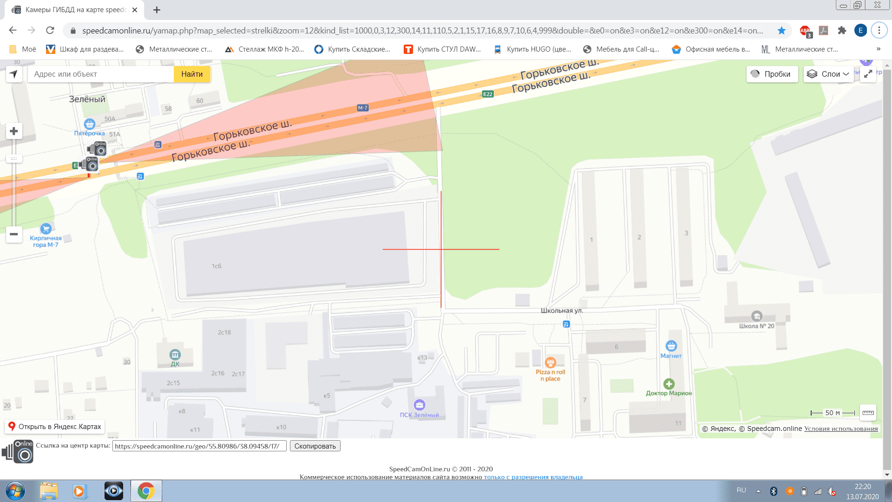Open the Шкаф для раздева... bookmark
Viewport: 892px width, 502px height.
85,49
